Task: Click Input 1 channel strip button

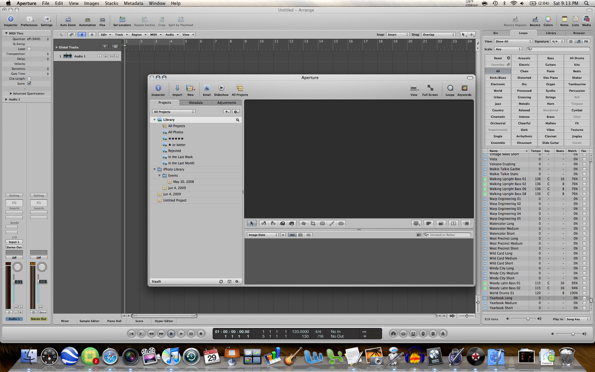Action: click(x=14, y=242)
